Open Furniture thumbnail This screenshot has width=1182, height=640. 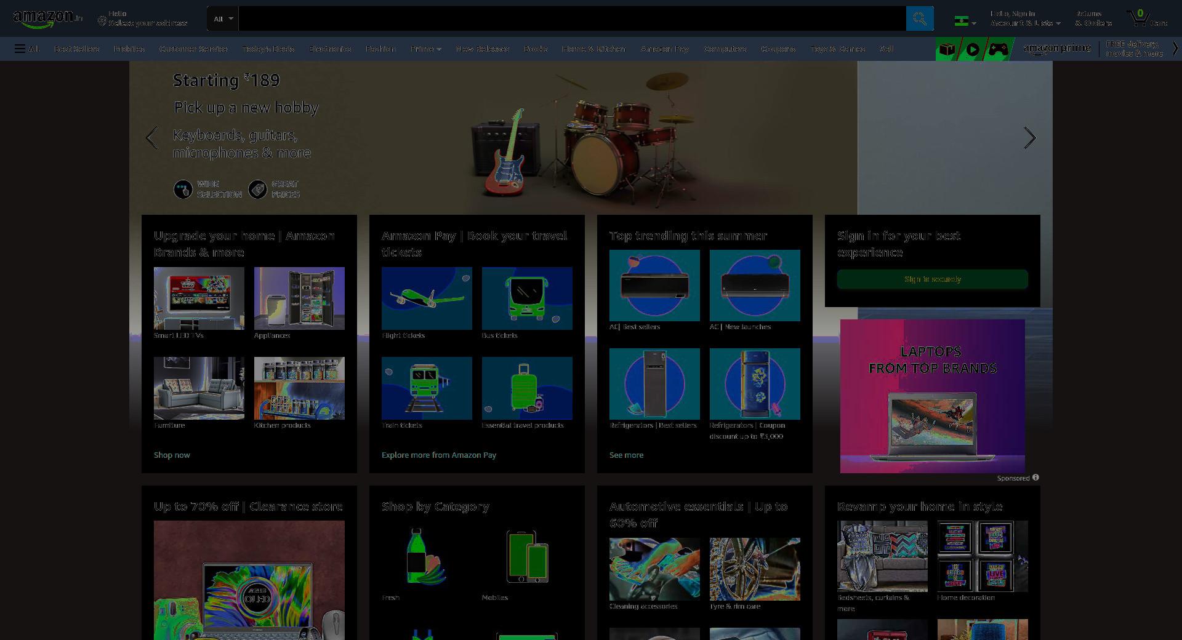point(199,388)
